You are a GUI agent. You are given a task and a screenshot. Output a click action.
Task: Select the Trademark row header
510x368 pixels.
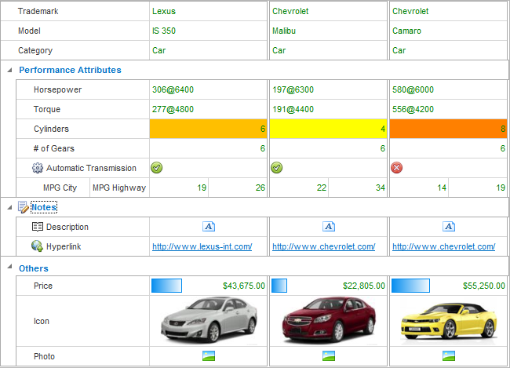click(75, 11)
